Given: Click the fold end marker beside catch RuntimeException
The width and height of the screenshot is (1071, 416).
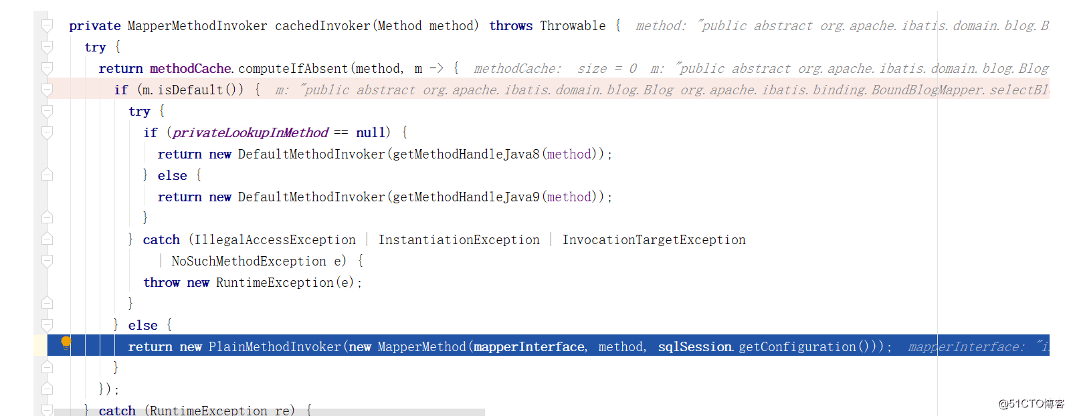Looking at the screenshot, I should [x=47, y=409].
